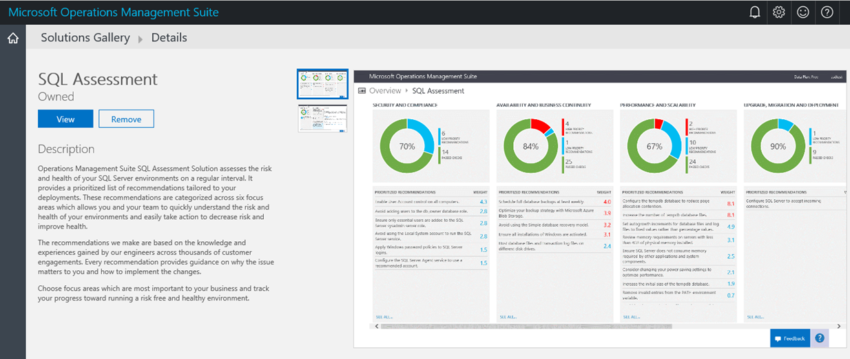Select the second screenshot thumbnail

coord(322,118)
